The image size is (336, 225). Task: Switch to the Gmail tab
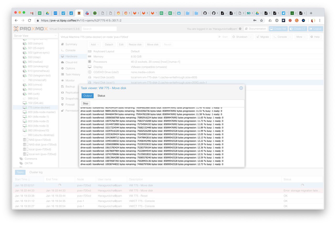pos(32,13)
